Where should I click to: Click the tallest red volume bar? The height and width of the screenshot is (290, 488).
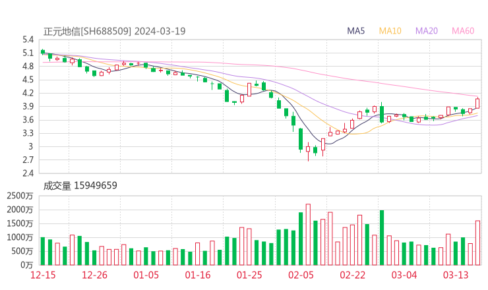(308, 234)
